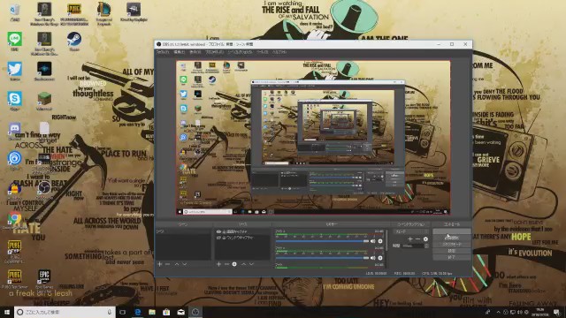Toggle visibility eye of the window capture source
The image size is (566, 318).
(218, 238)
